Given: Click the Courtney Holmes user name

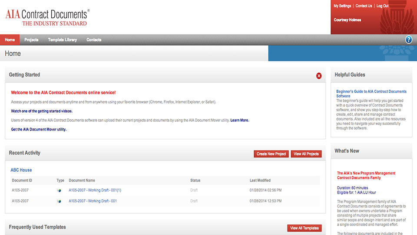Looking at the screenshot, I should 347,20.
